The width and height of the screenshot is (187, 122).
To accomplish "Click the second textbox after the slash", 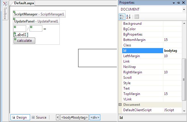I will (x=36, y=28).
